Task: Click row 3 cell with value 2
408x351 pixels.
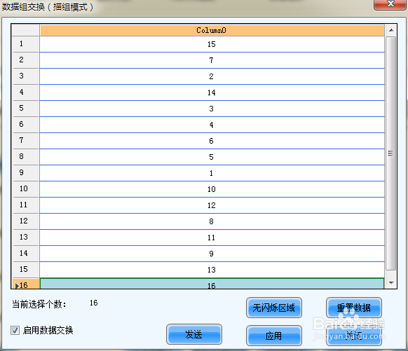Action: [x=212, y=76]
